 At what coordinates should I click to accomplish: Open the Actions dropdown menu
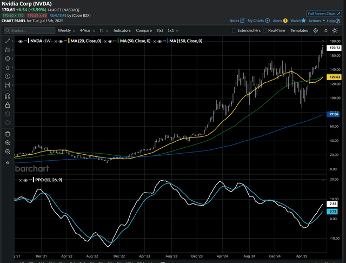(x=317, y=21)
